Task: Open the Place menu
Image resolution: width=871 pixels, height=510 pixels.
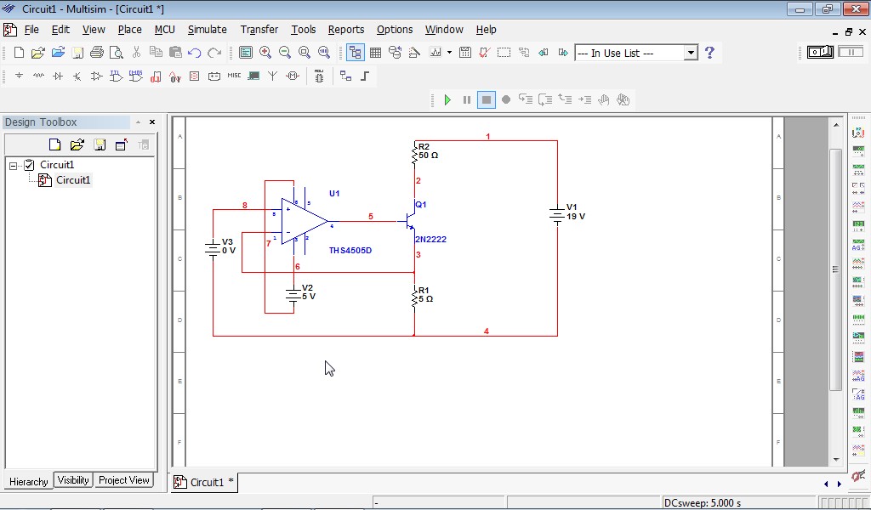Action: click(x=129, y=30)
